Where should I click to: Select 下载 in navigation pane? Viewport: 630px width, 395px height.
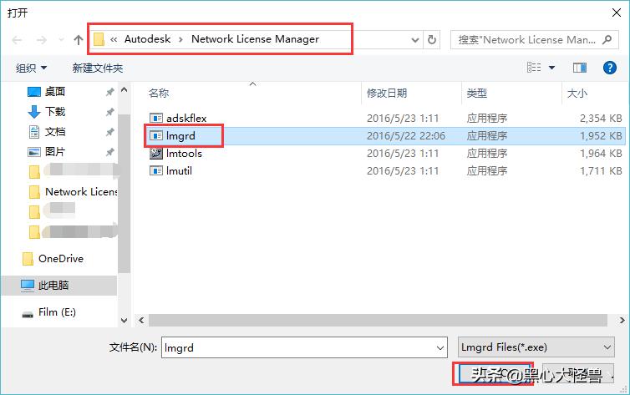[55, 111]
